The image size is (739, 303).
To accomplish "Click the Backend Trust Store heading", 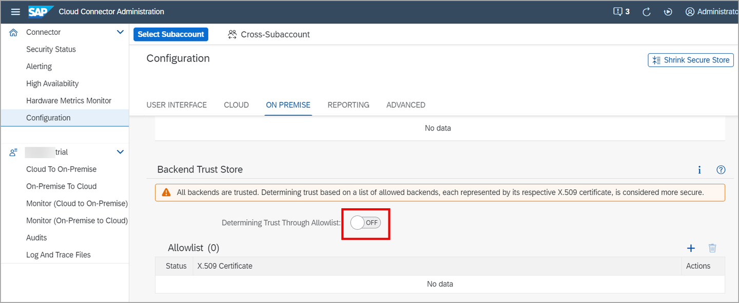I will click(200, 169).
